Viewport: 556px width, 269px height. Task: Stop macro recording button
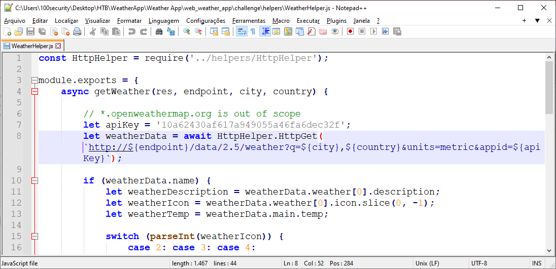pos(362,31)
